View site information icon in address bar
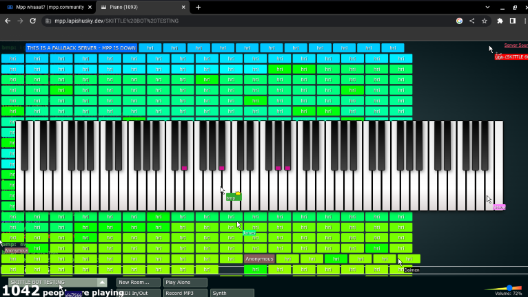This screenshot has width=528, height=297. click(48, 21)
